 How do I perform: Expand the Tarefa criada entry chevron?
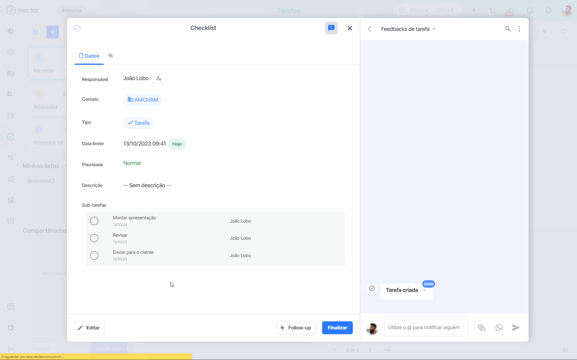424,290
